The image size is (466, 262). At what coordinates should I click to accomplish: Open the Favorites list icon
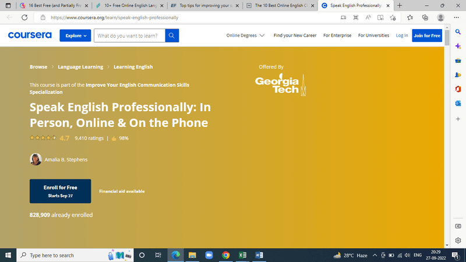coord(410,17)
